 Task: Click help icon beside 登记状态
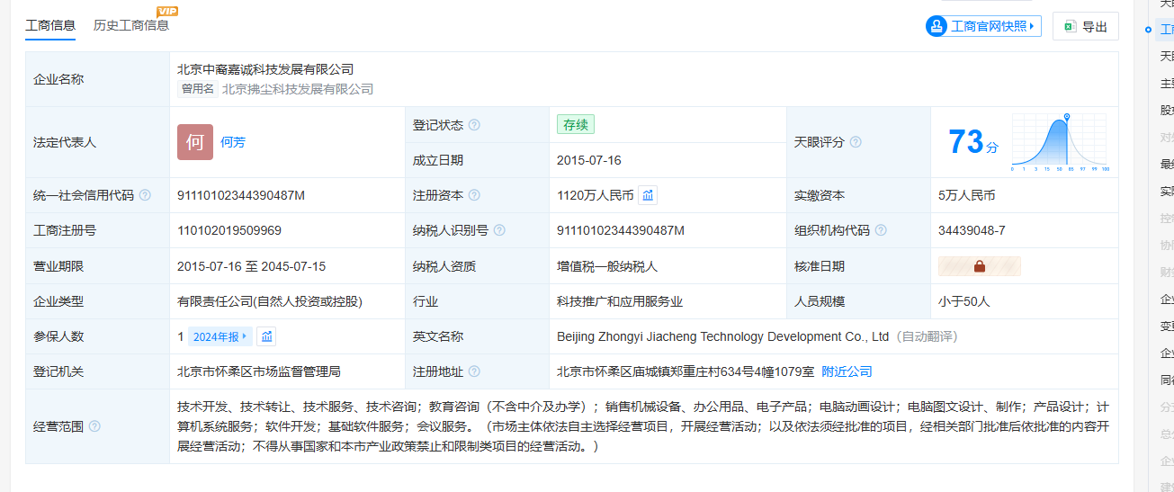point(474,125)
